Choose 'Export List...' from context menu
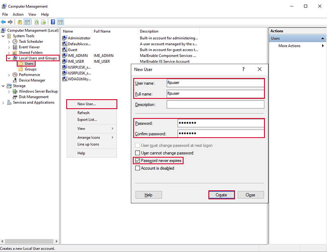Viewport: 327px width, 252px height. (92, 120)
